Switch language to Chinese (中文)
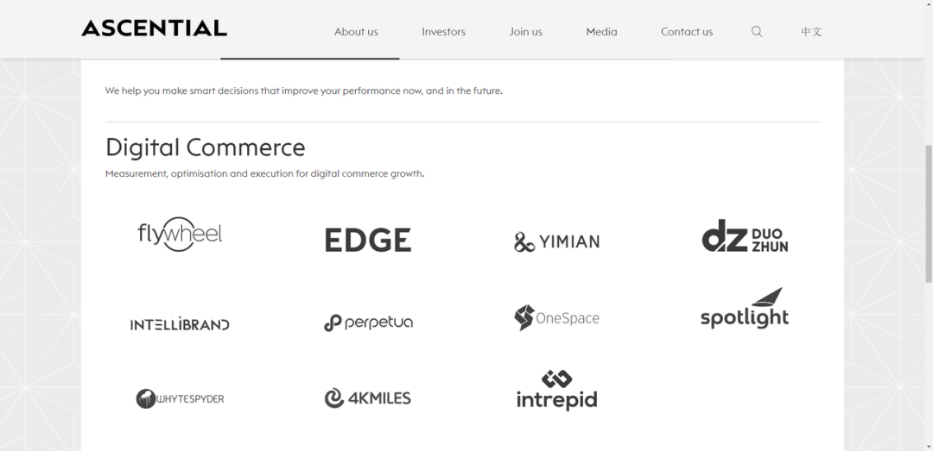The height and width of the screenshot is (451, 933). [x=811, y=32]
